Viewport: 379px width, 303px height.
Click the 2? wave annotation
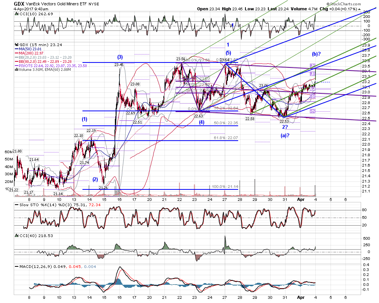point(285,127)
